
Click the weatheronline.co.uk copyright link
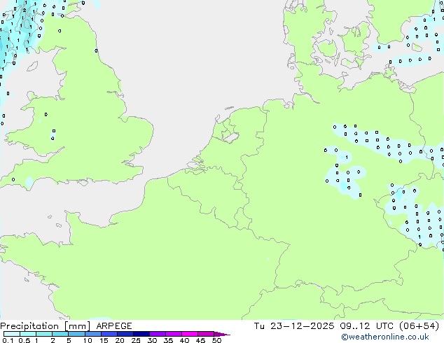pyautogui.click(x=394, y=337)
